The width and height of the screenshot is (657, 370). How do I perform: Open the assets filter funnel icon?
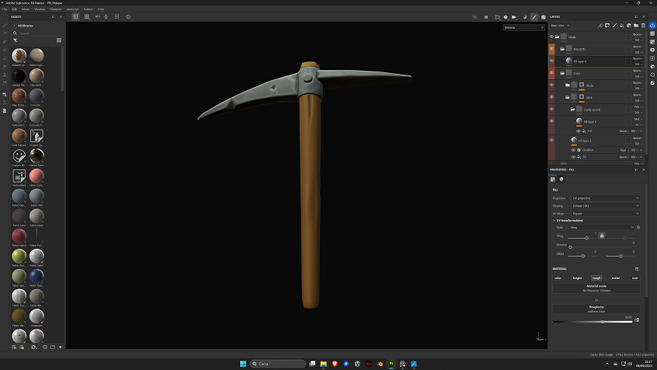click(16, 40)
